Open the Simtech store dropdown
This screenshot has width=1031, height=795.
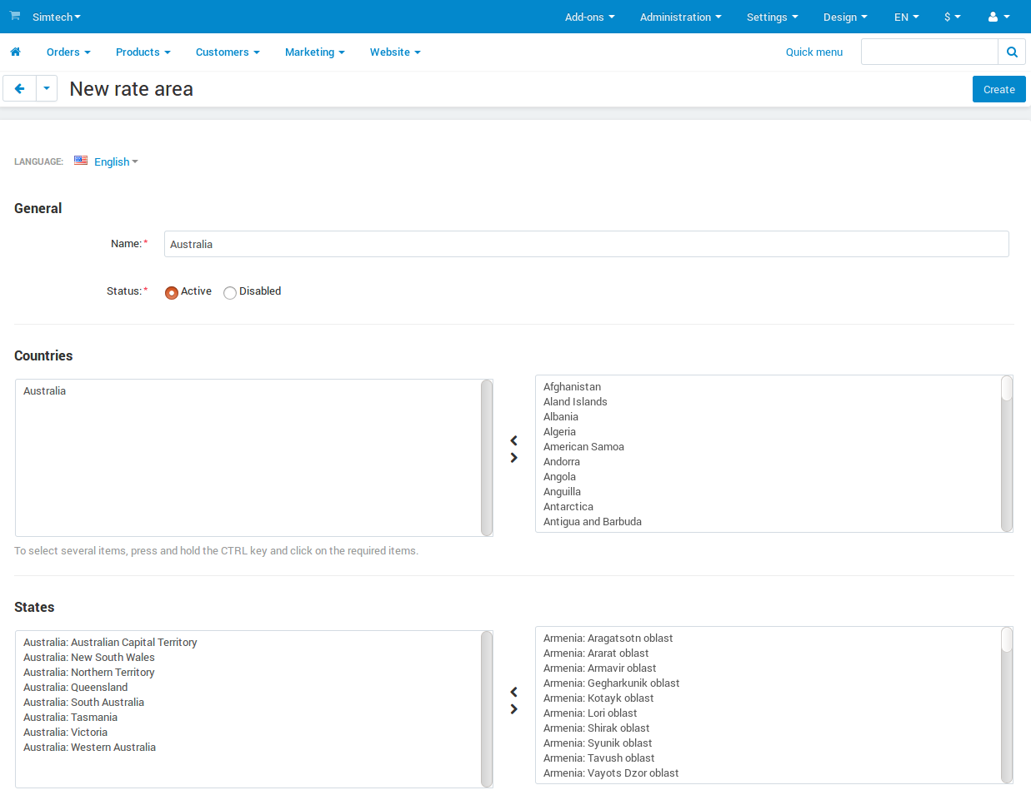(x=57, y=17)
